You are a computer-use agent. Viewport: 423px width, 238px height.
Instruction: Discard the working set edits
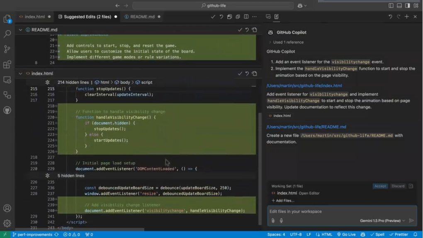click(x=398, y=186)
